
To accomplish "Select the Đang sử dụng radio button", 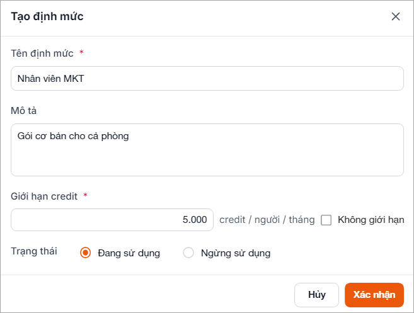I will (x=86, y=253).
